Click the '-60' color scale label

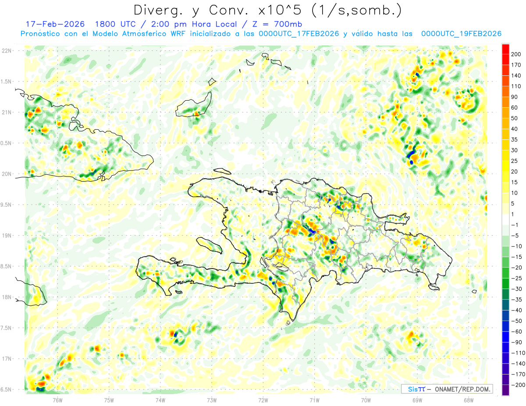pos(518,332)
